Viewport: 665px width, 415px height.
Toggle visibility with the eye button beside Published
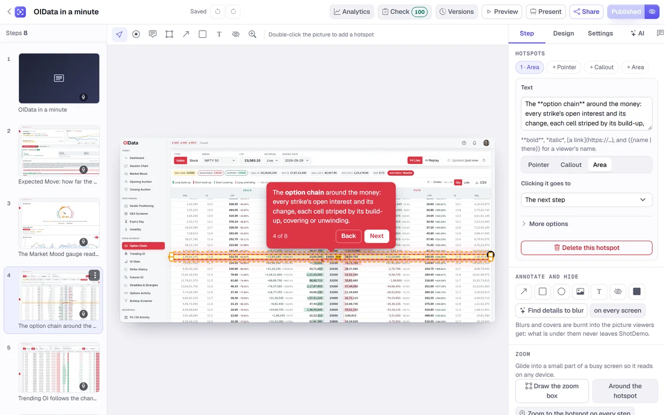click(653, 11)
